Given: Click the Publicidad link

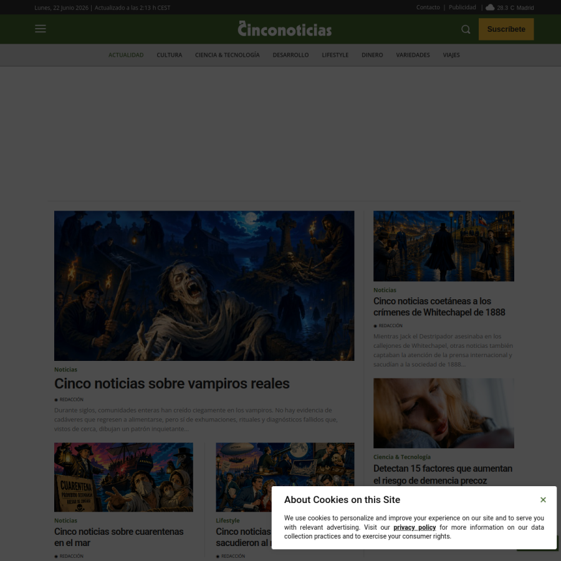Looking at the screenshot, I should click(463, 7).
